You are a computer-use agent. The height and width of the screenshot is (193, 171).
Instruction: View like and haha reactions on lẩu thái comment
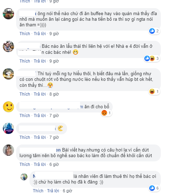[x=152, y=58]
